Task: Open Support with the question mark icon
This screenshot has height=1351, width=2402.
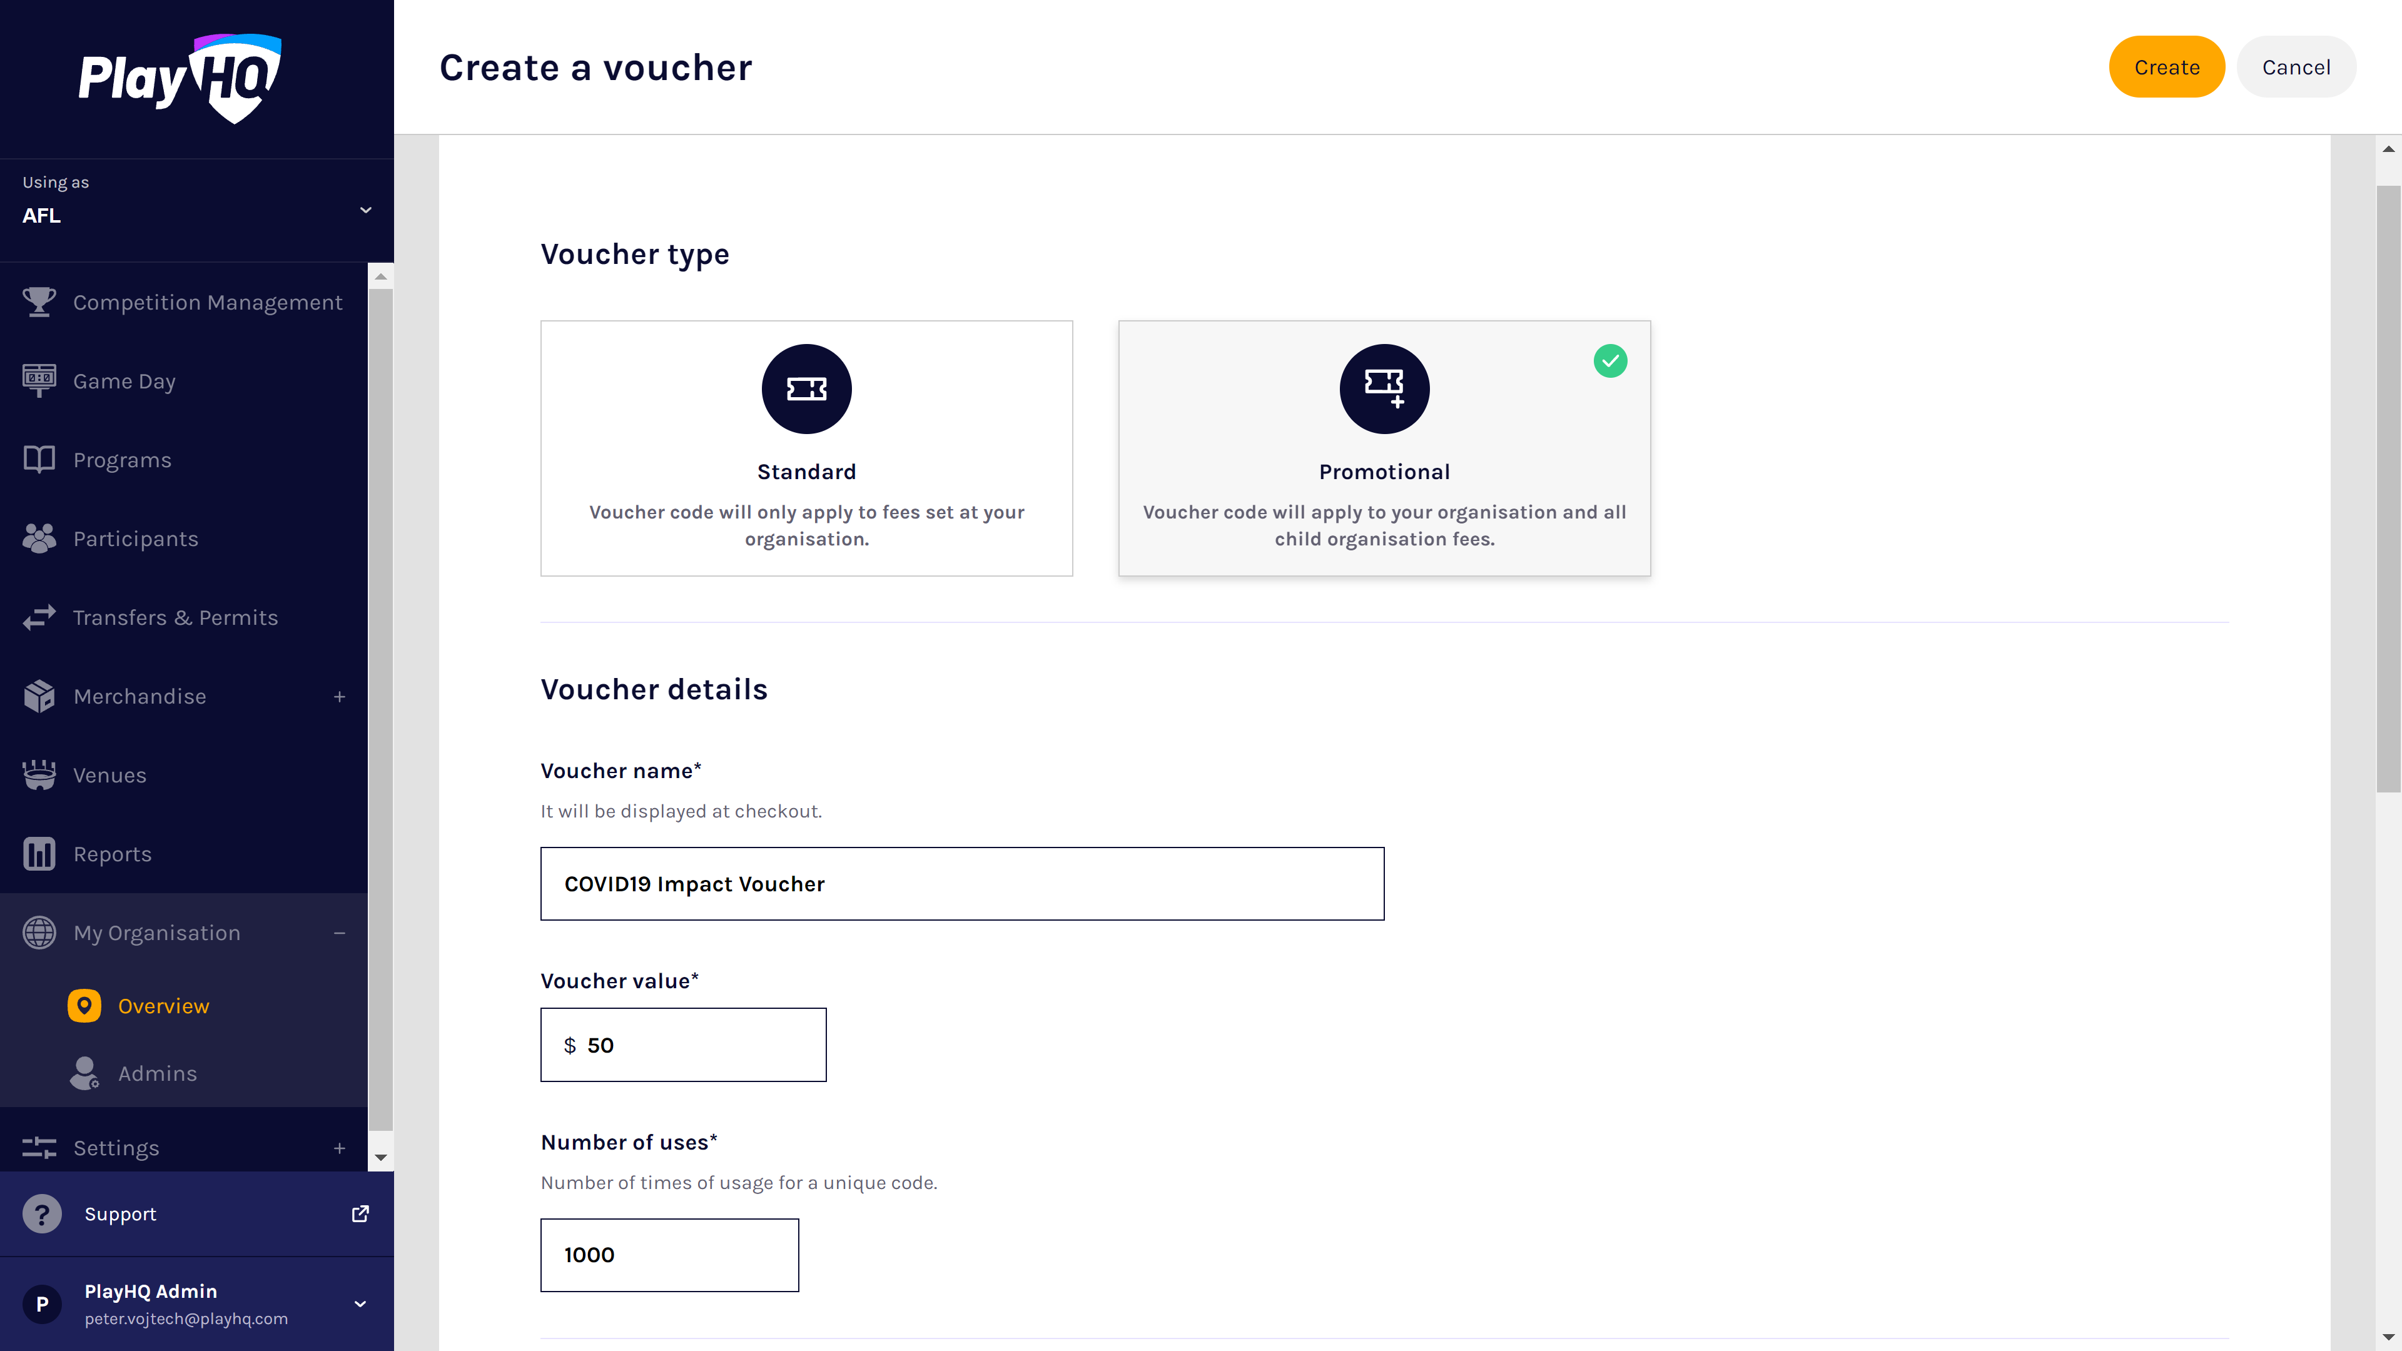Action: click(42, 1213)
